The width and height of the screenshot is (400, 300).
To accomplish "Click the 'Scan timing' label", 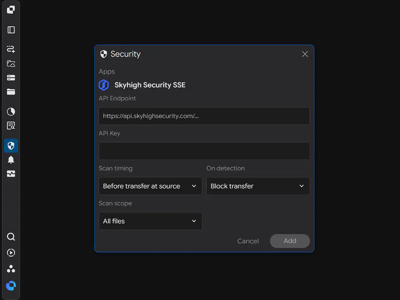I will 116,168.
